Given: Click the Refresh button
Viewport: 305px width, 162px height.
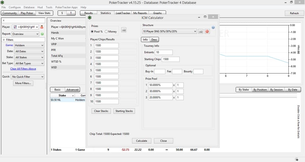Looking at the screenshot, I should click(x=294, y=13).
